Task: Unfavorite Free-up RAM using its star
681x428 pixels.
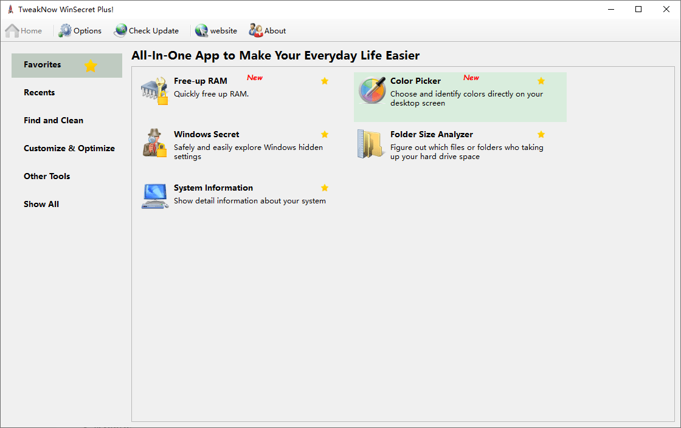Action: pos(325,81)
